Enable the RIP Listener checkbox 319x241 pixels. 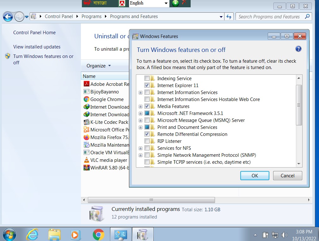147,141
